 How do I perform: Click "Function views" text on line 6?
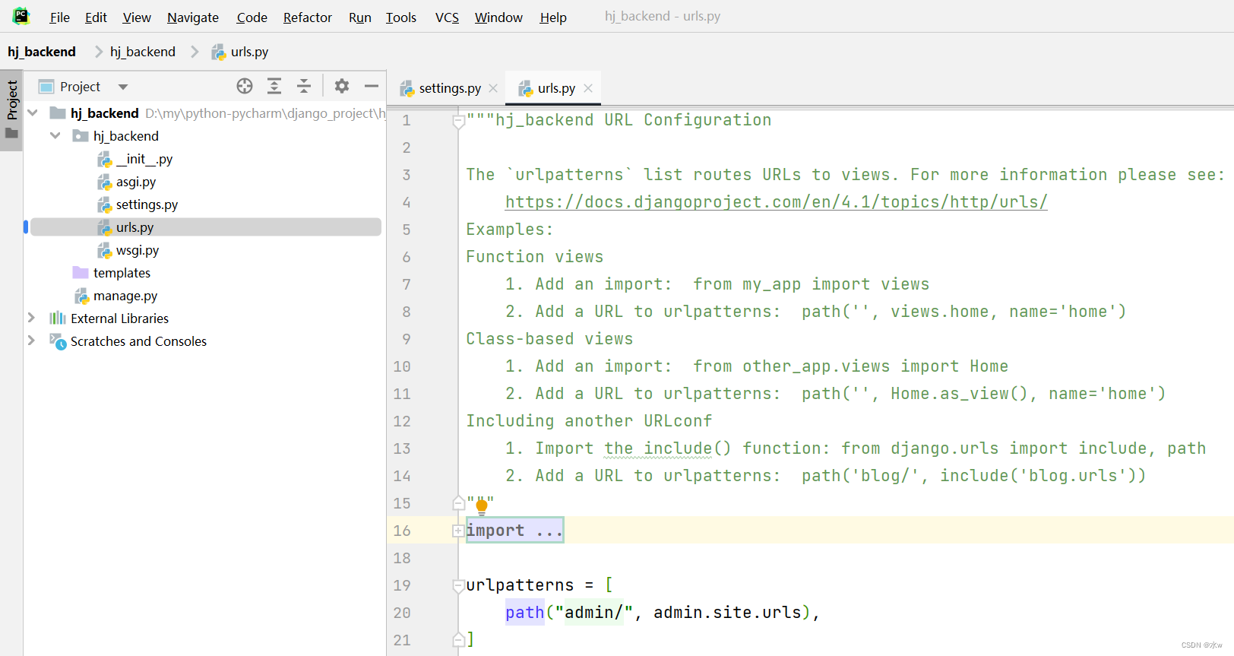coord(535,257)
